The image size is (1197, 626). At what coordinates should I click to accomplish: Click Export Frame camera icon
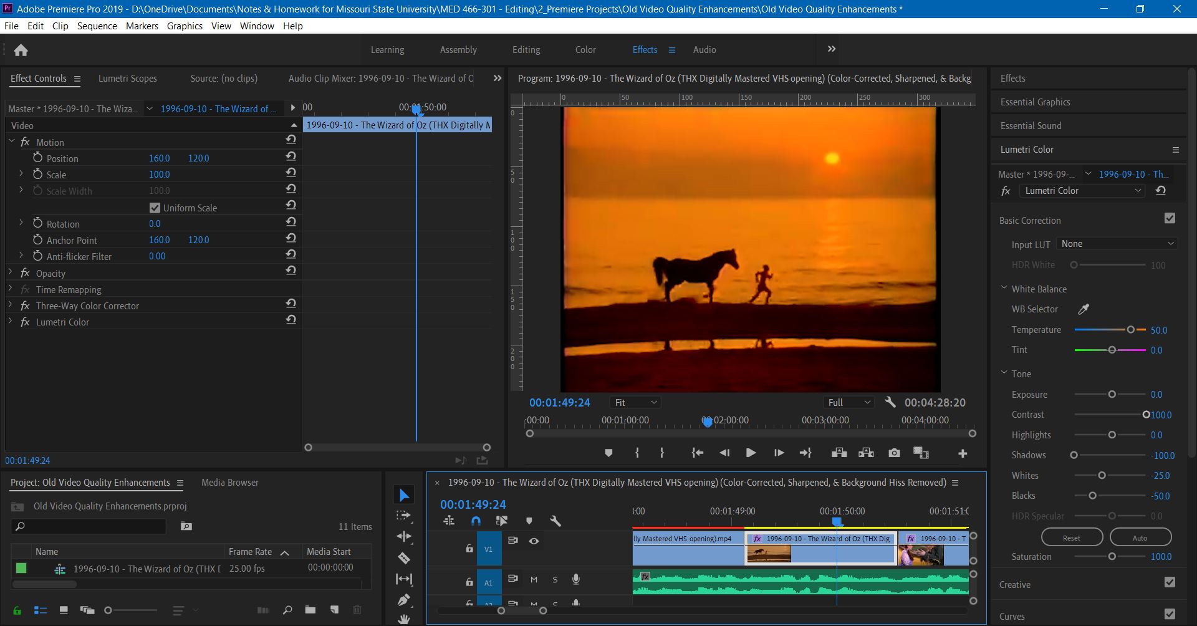894,453
